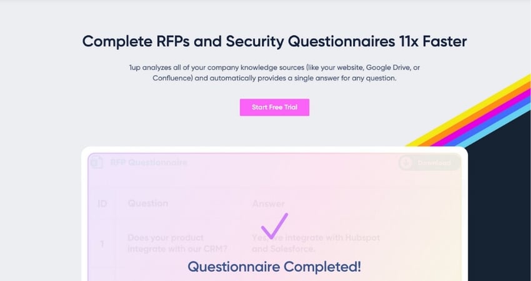The width and height of the screenshot is (531, 281).
Task: Click the Start Free Trial button
Action: pyautogui.click(x=274, y=107)
